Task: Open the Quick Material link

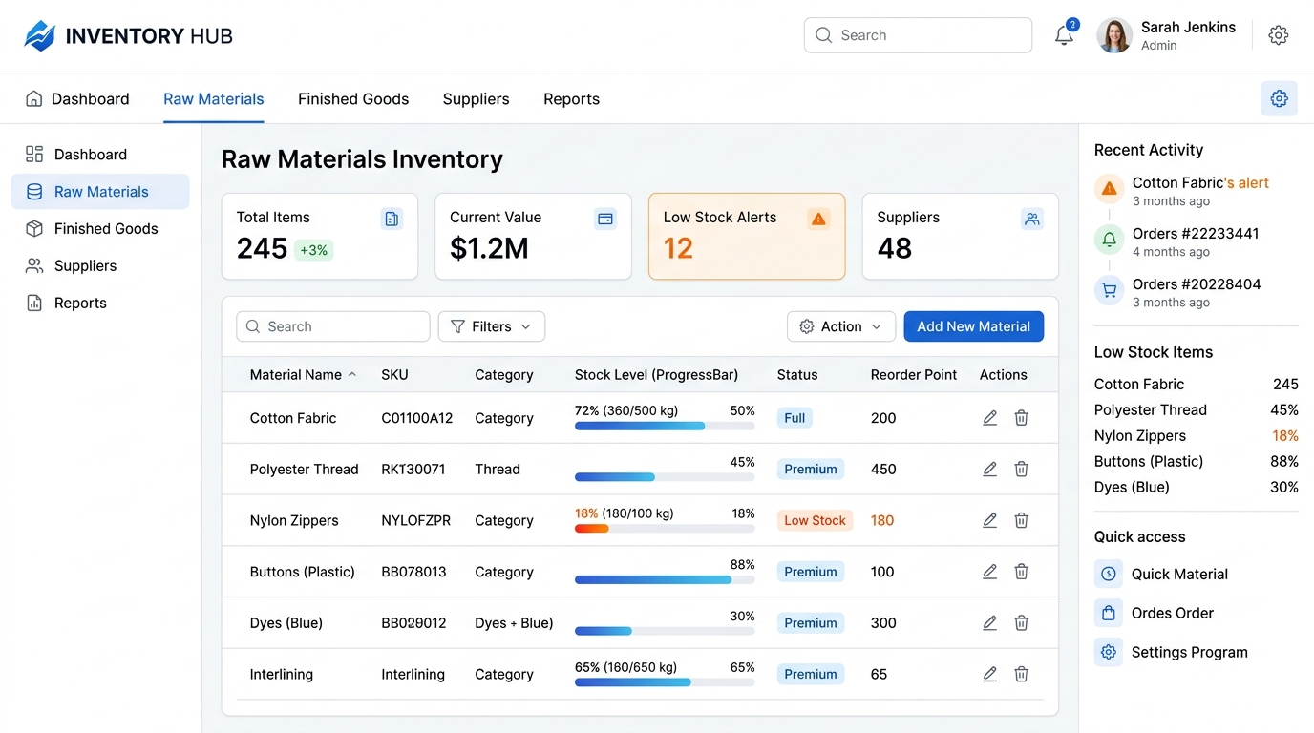Action: 1179,574
